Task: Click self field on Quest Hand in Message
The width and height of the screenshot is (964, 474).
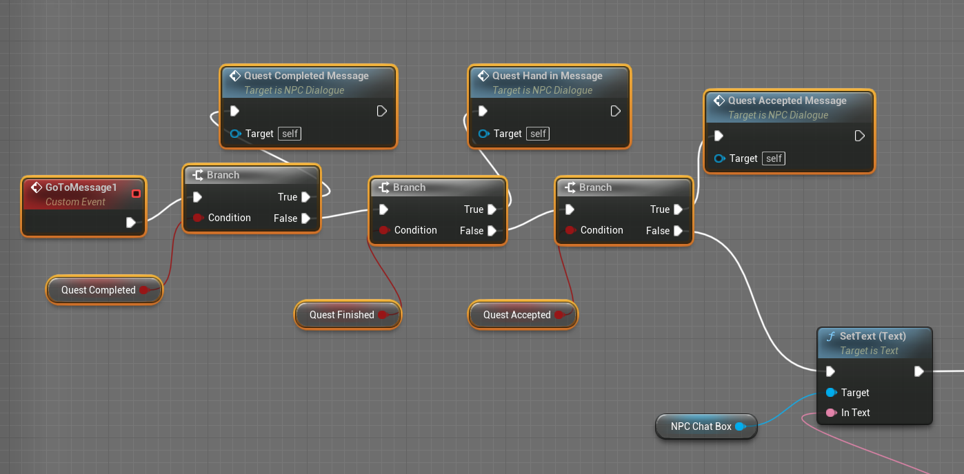Action: coord(539,134)
